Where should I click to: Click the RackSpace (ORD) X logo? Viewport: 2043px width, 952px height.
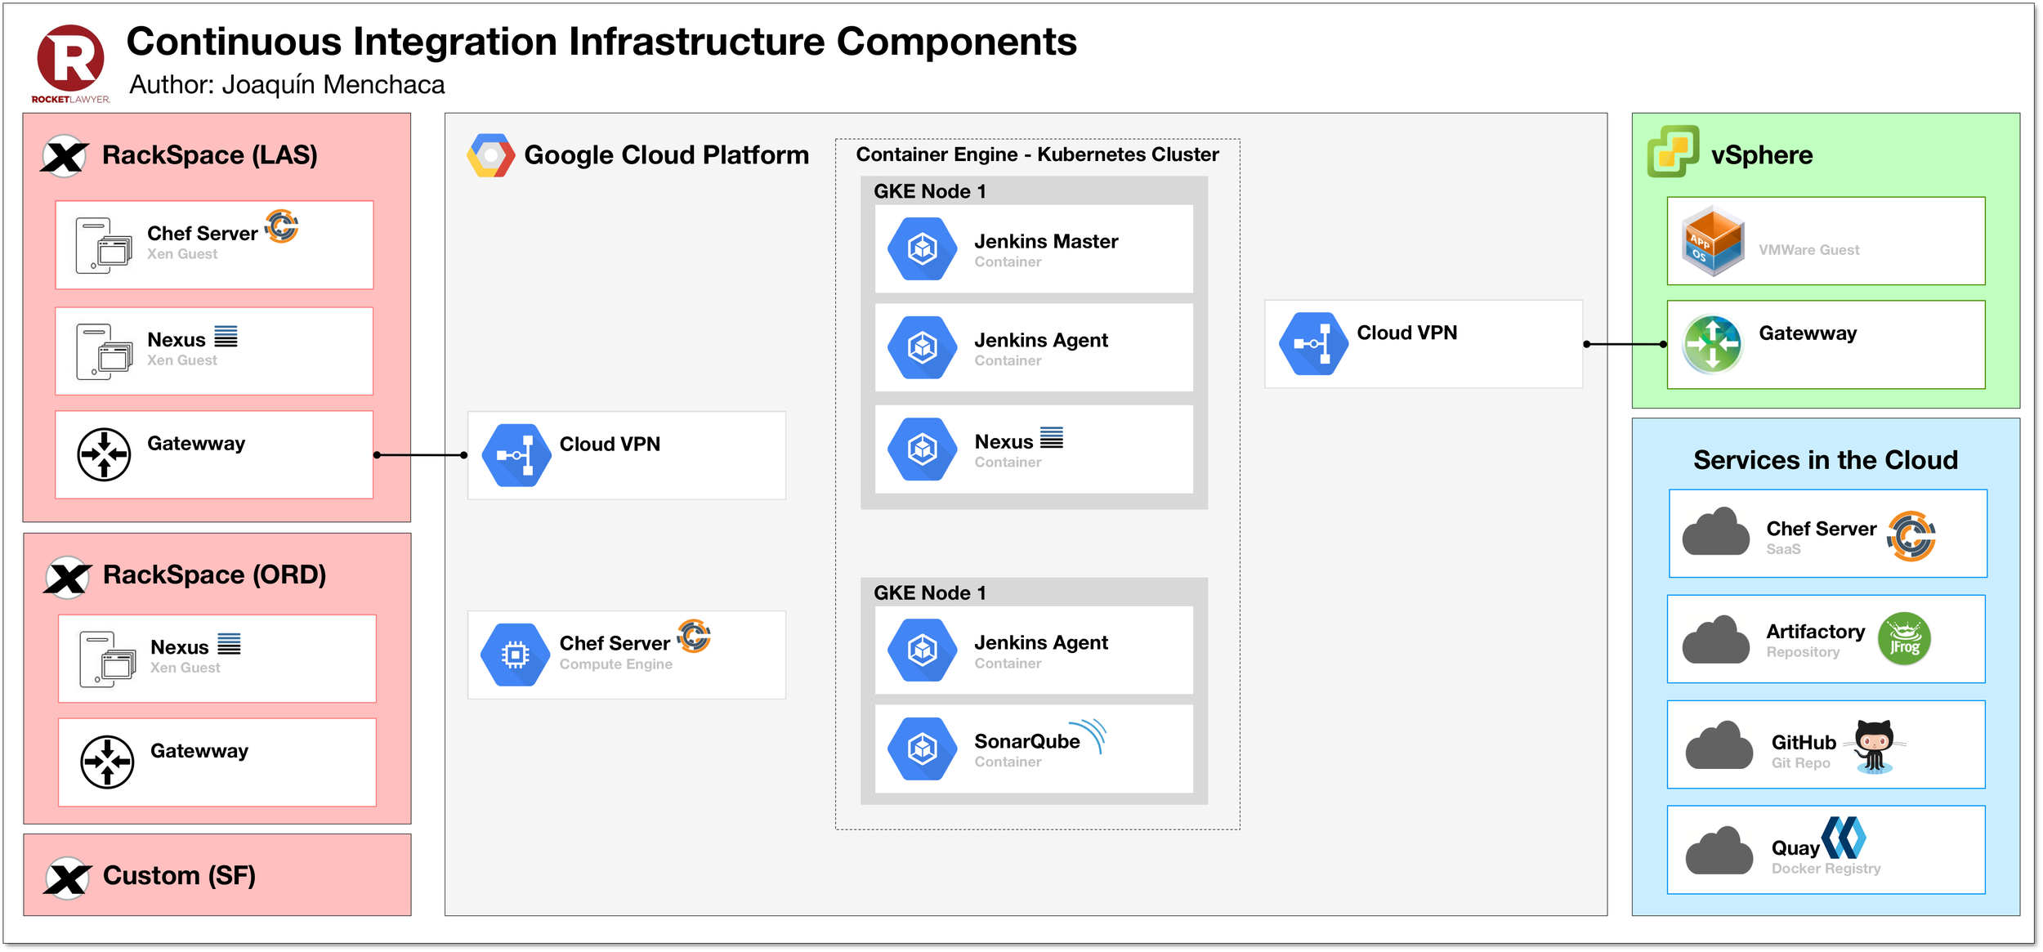pos(67,578)
